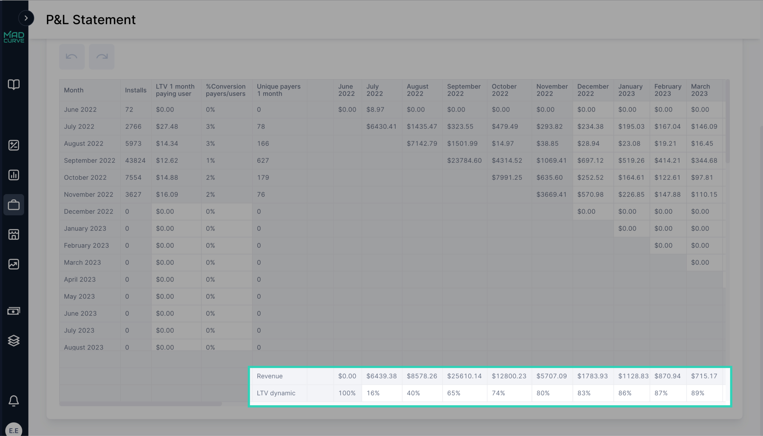763x436 pixels.
Task: Open the E.E user avatar
Action: 14,430
